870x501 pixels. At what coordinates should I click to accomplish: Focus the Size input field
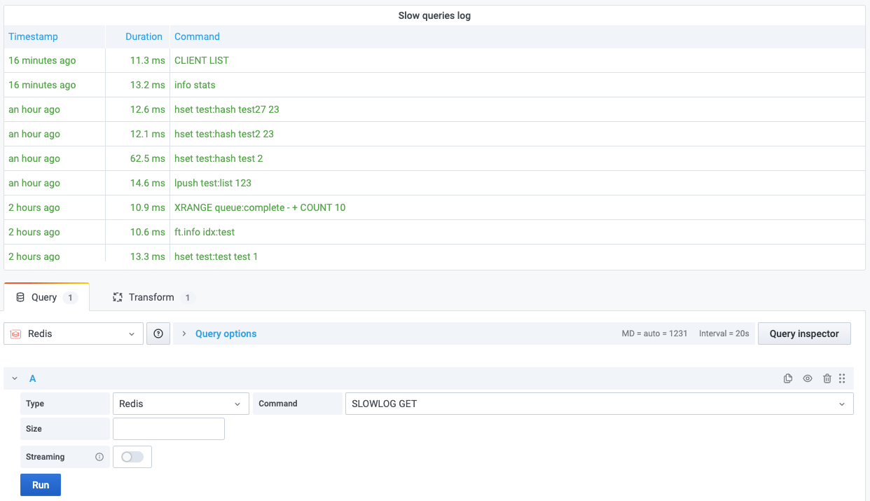(169, 429)
